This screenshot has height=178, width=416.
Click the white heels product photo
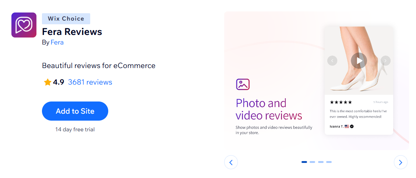(x=359, y=61)
